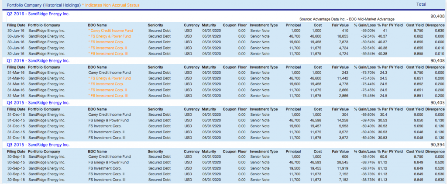Select FS Investment Corp. II in 31-Mar-16 row

[x=107, y=90]
